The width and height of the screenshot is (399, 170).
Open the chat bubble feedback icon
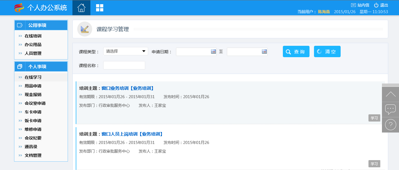(x=390, y=109)
